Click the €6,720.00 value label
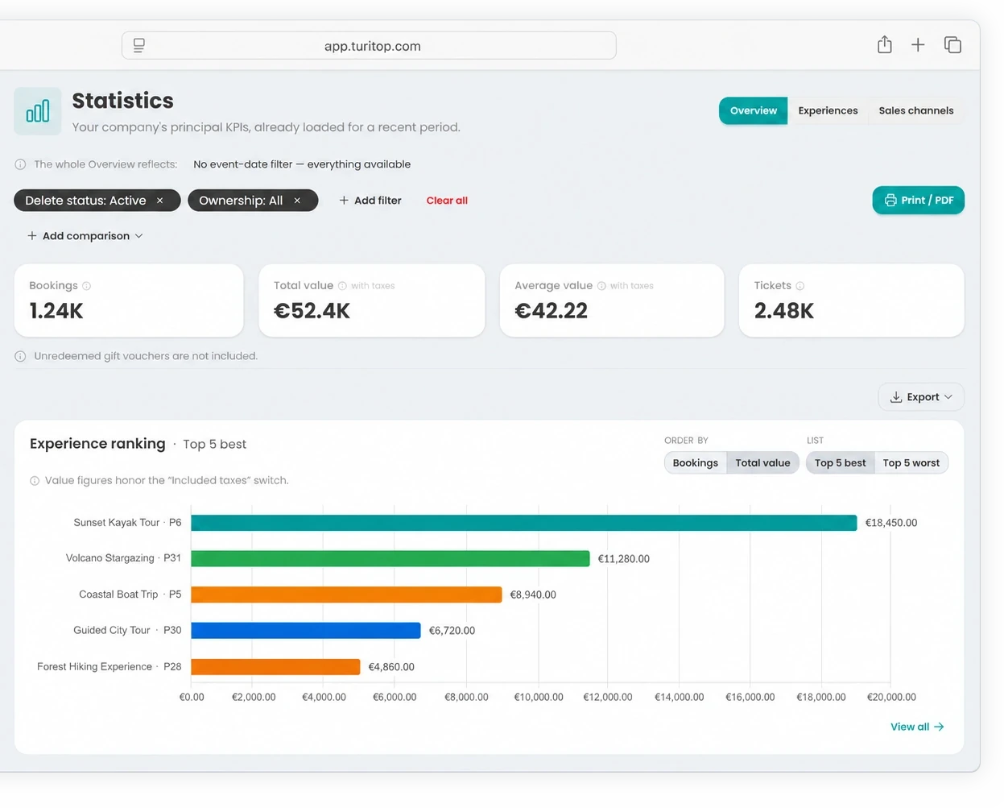Viewport: 1004px width, 808px height. (452, 631)
